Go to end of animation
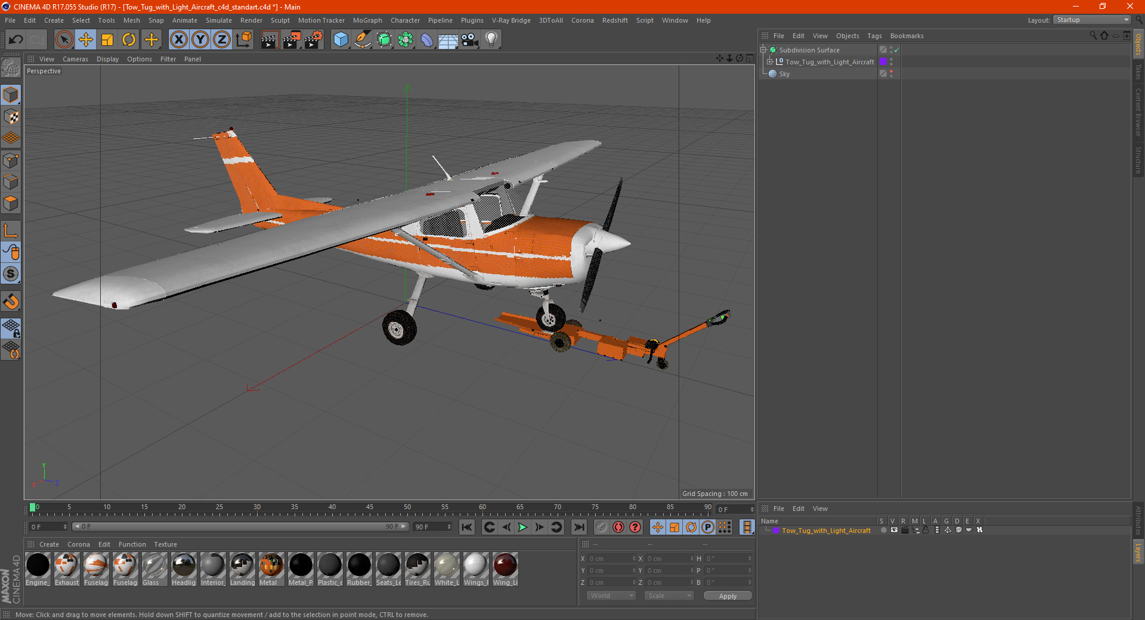Screen dimensions: 1145x620 click(578, 527)
